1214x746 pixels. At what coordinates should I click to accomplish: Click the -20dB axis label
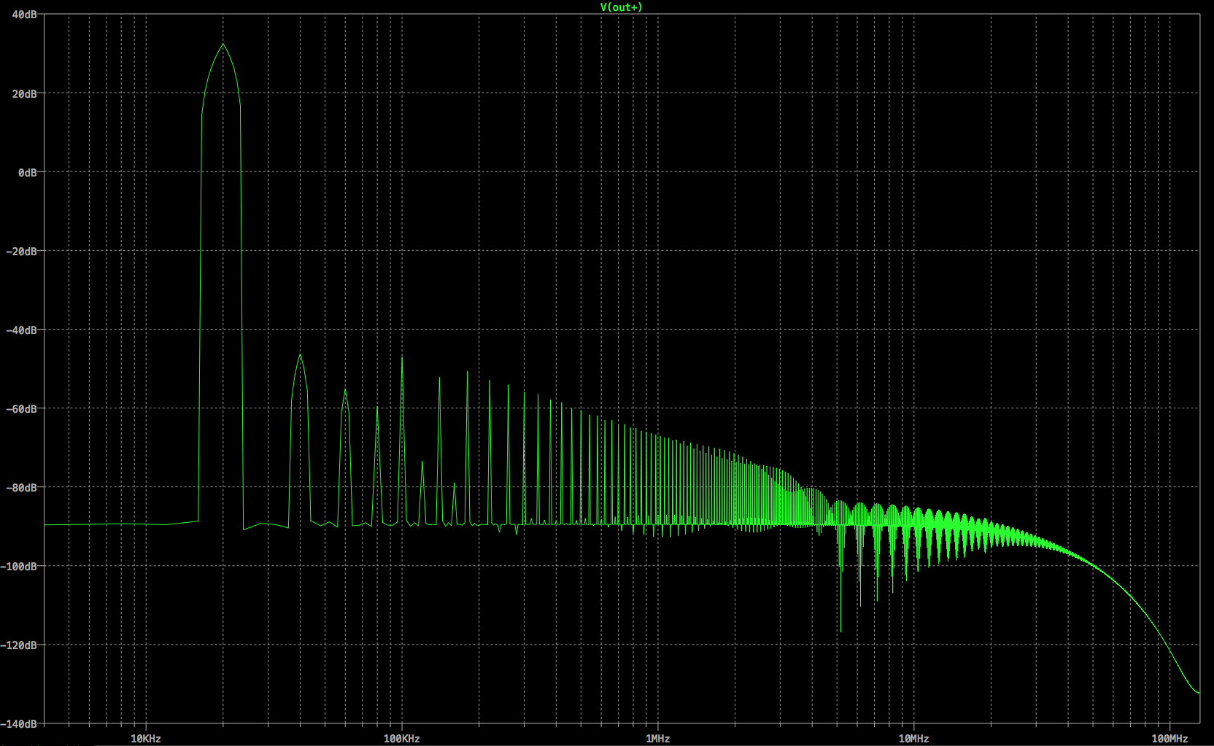point(22,251)
